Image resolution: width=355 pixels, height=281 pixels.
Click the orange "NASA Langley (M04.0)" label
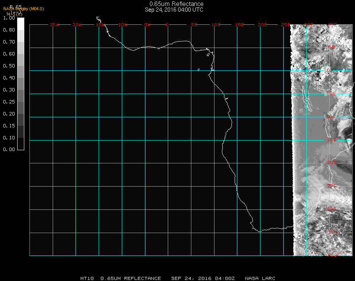point(24,9)
